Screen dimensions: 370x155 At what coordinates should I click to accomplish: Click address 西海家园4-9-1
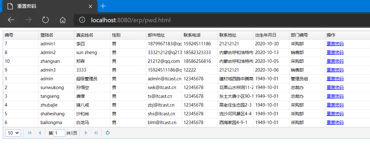pyautogui.click(x=233, y=122)
